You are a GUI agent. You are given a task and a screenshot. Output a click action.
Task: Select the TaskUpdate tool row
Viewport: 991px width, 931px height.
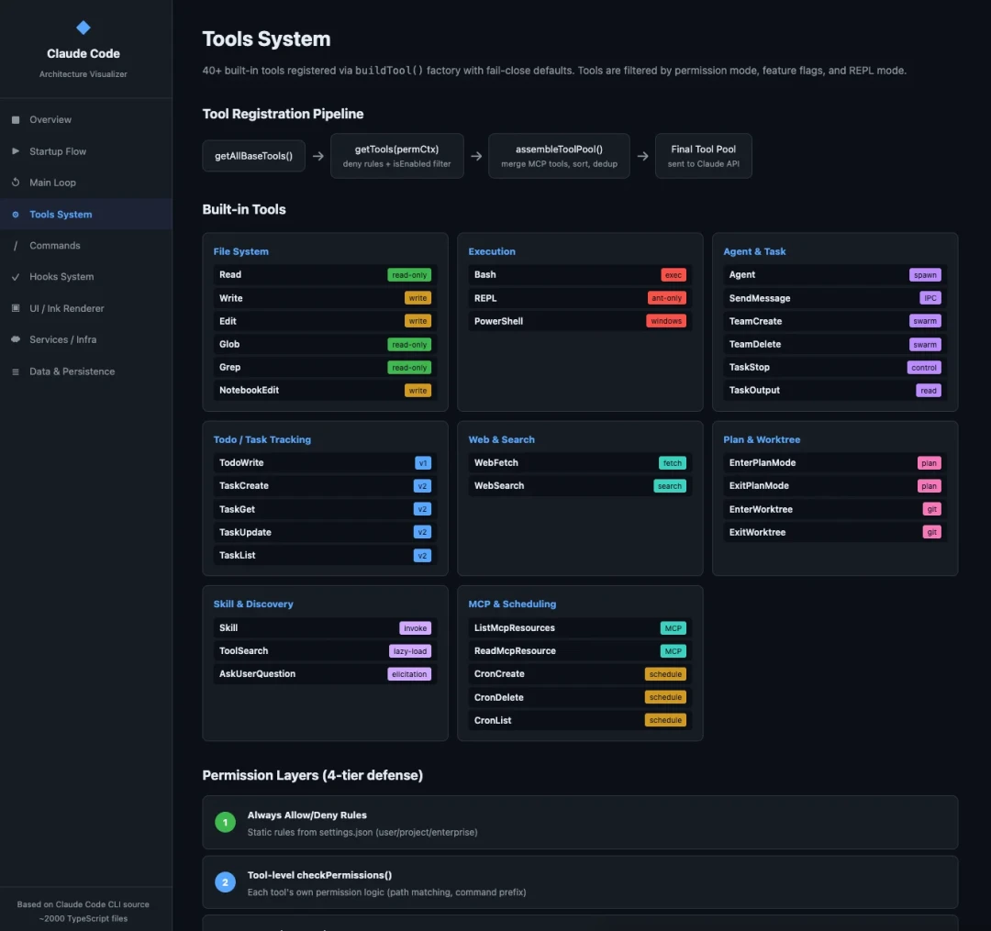point(325,532)
